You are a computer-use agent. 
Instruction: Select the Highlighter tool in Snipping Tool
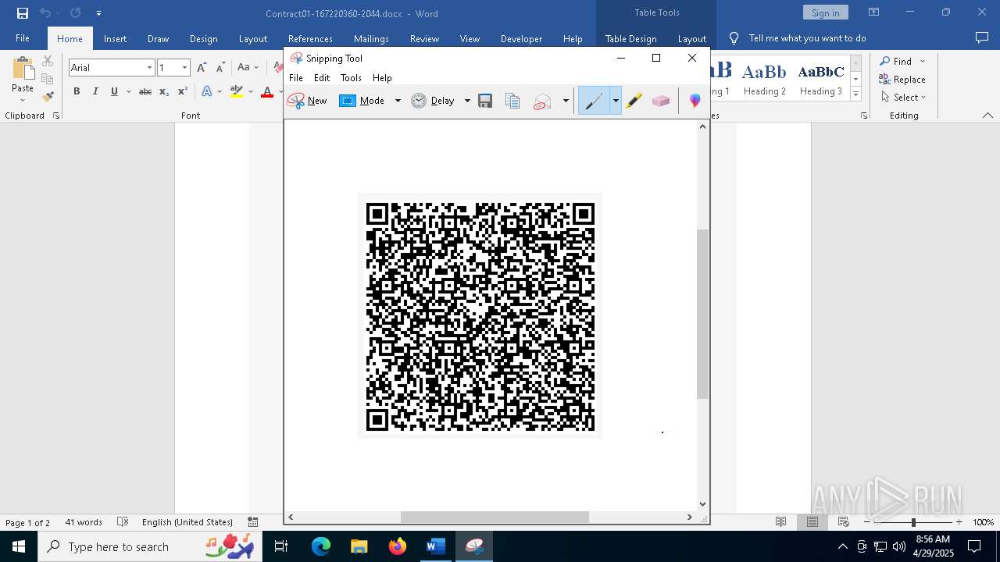click(x=634, y=101)
